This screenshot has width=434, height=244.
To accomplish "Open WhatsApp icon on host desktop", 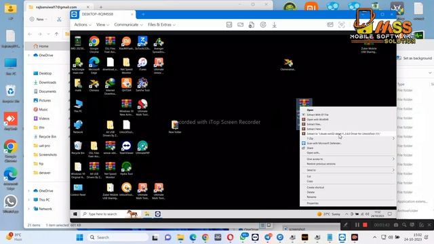I will (11, 204).
